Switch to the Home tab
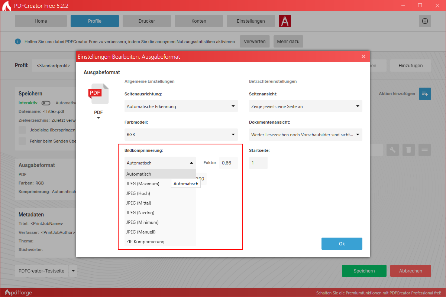 coord(41,21)
